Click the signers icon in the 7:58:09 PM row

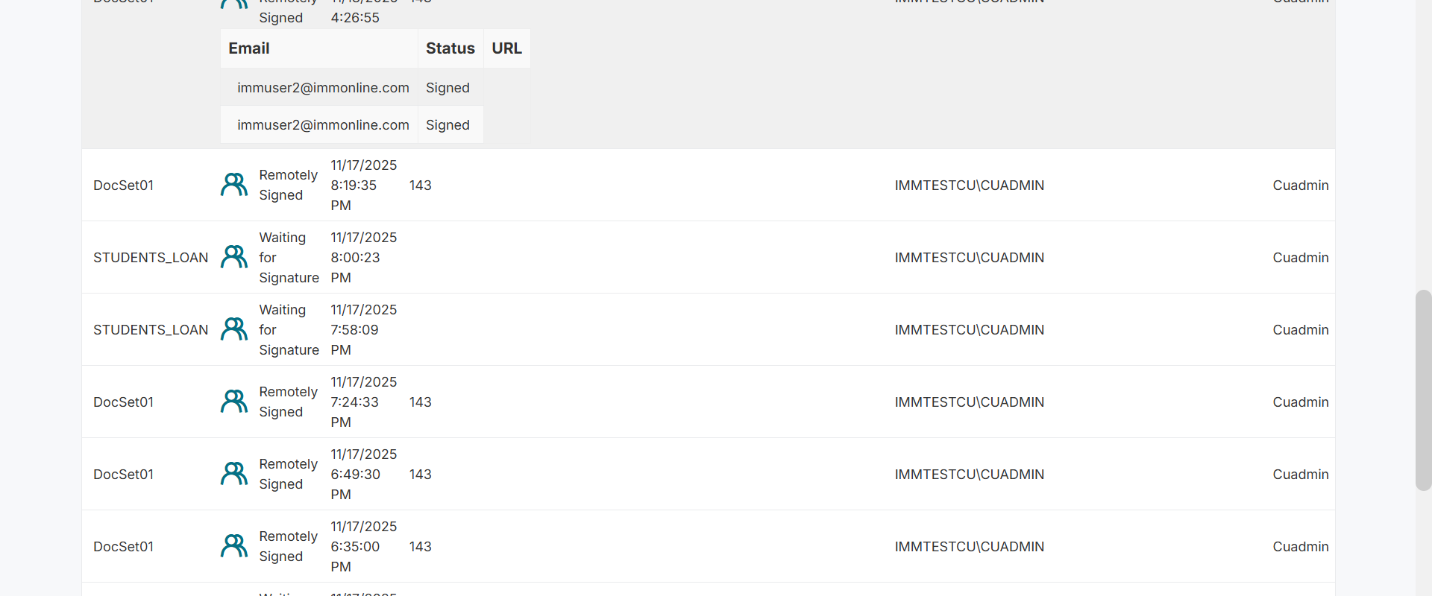234,329
